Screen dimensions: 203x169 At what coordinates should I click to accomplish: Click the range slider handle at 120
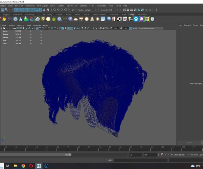(70, 155)
